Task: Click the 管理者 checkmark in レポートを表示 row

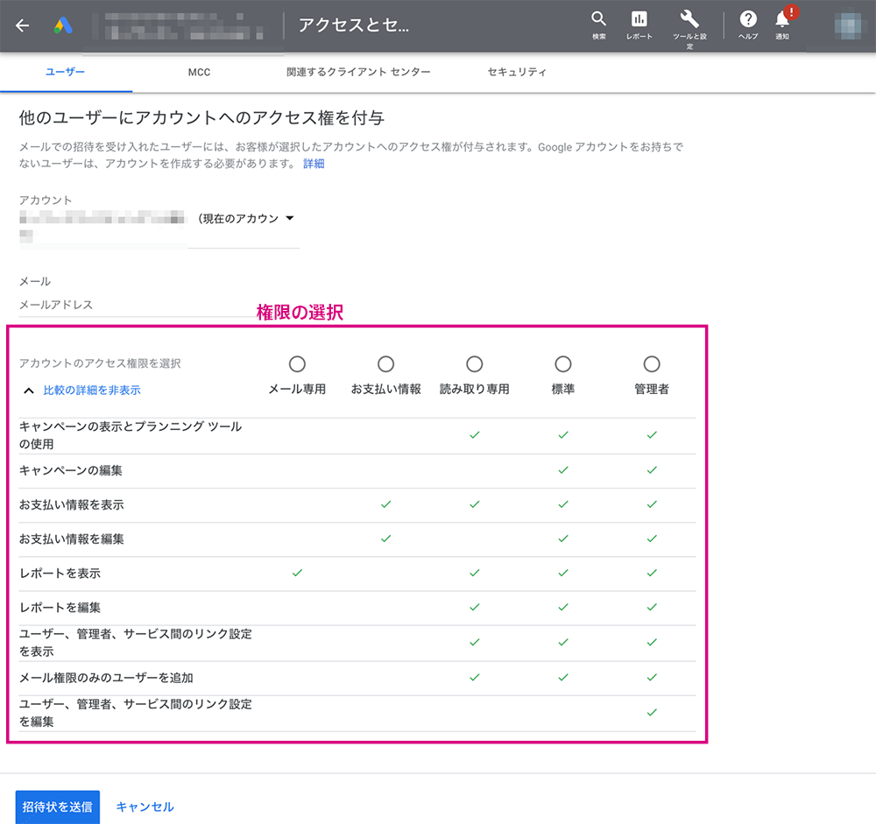Action: point(652,574)
